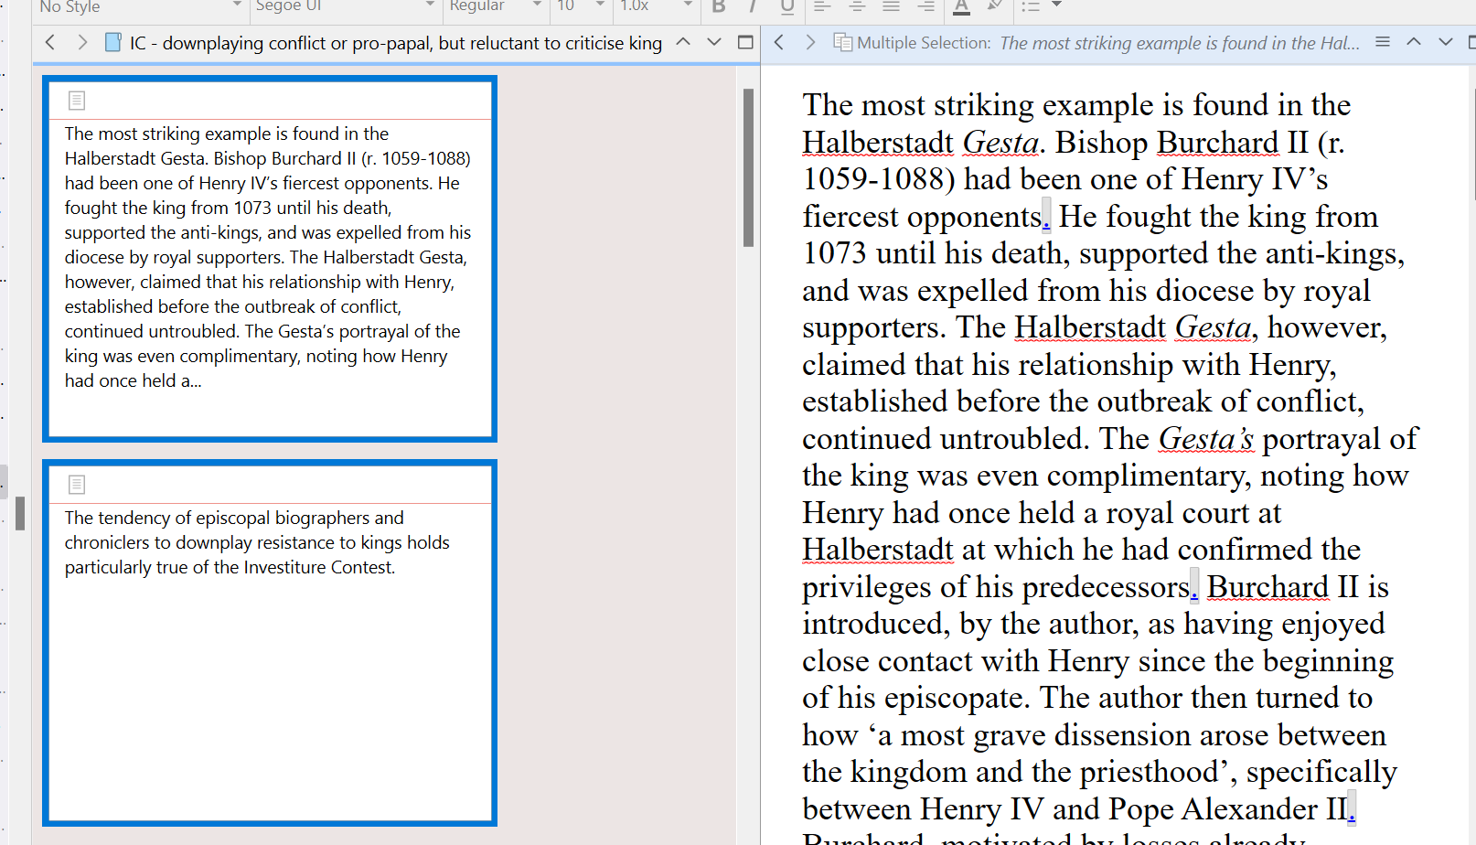Open the 1.0x line spacing dropdown
Viewport: 1476px width, 845px height.
(x=655, y=6)
